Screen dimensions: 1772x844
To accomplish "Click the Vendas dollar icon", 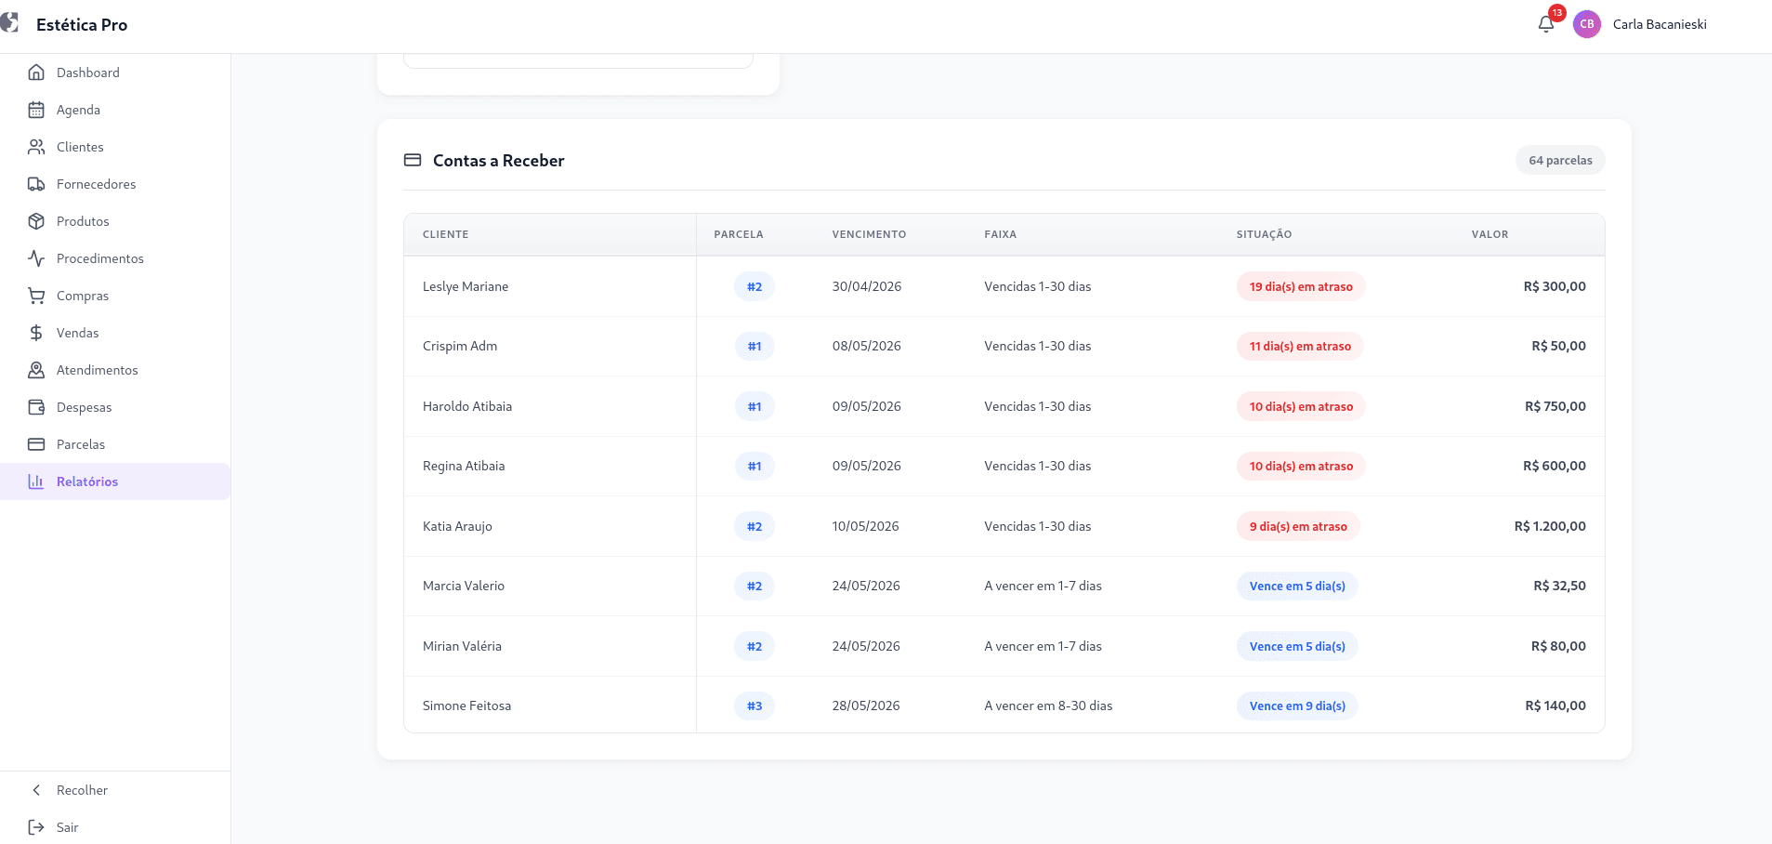I will click(x=36, y=333).
